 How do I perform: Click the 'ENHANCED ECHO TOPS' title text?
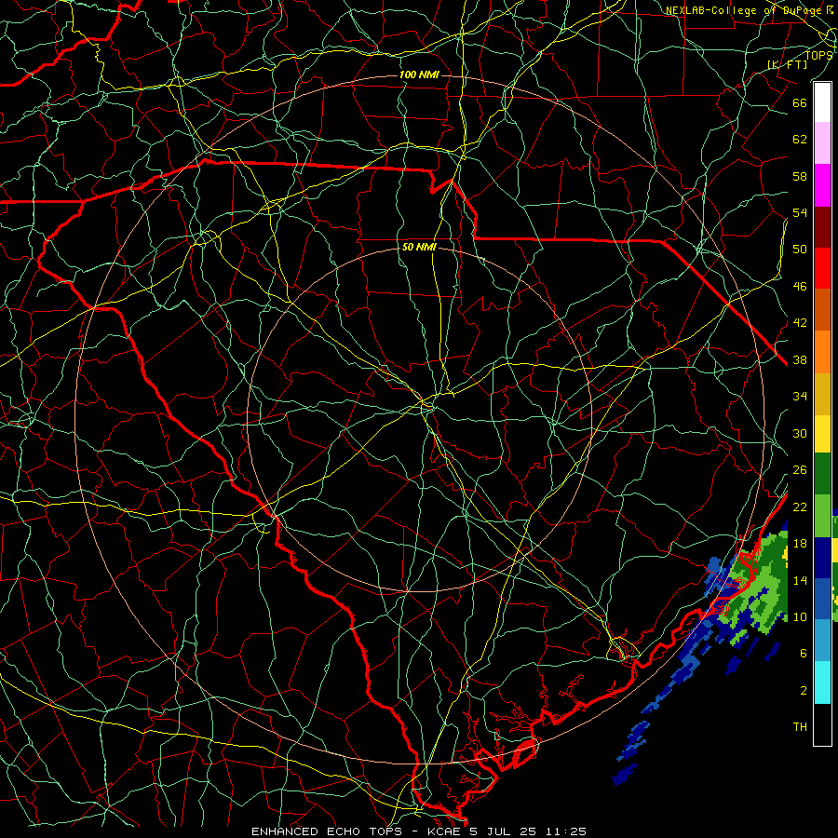[326, 831]
